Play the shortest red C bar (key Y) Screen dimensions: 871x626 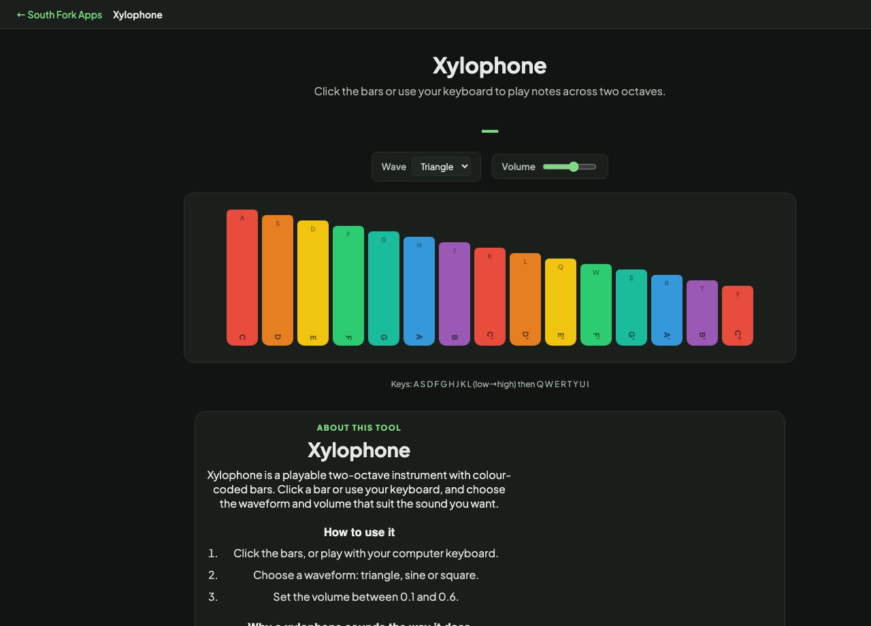tap(738, 316)
